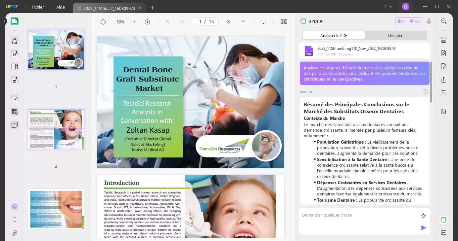The width and height of the screenshot is (458, 241).
Task: Open the search magnifier icon
Action: pyautogui.click(x=443, y=21)
